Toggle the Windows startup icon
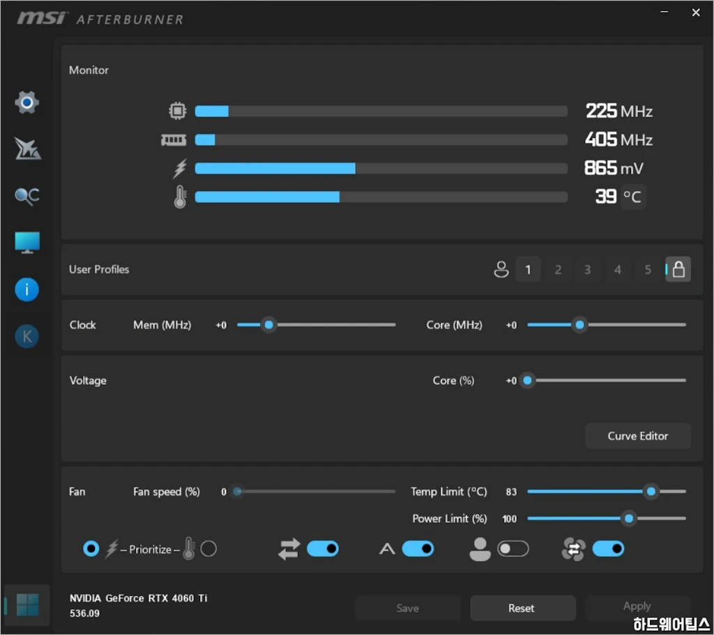The width and height of the screenshot is (714, 635). [x=27, y=605]
